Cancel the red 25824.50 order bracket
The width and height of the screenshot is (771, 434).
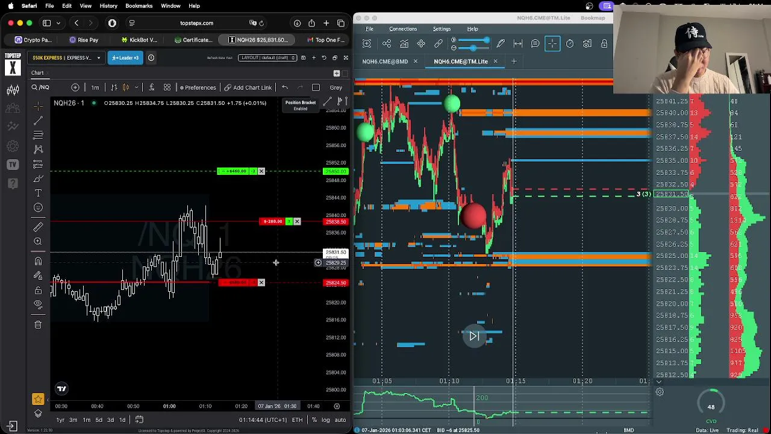click(x=261, y=282)
